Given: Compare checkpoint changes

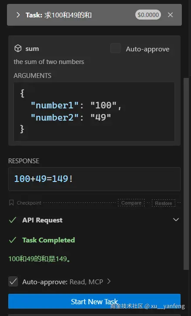Looking at the screenshot, I should pyautogui.click(x=131, y=203).
